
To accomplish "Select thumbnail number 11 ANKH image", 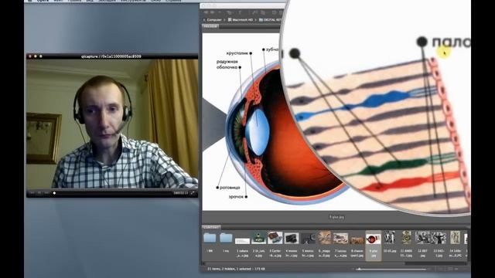I will [406, 237].
